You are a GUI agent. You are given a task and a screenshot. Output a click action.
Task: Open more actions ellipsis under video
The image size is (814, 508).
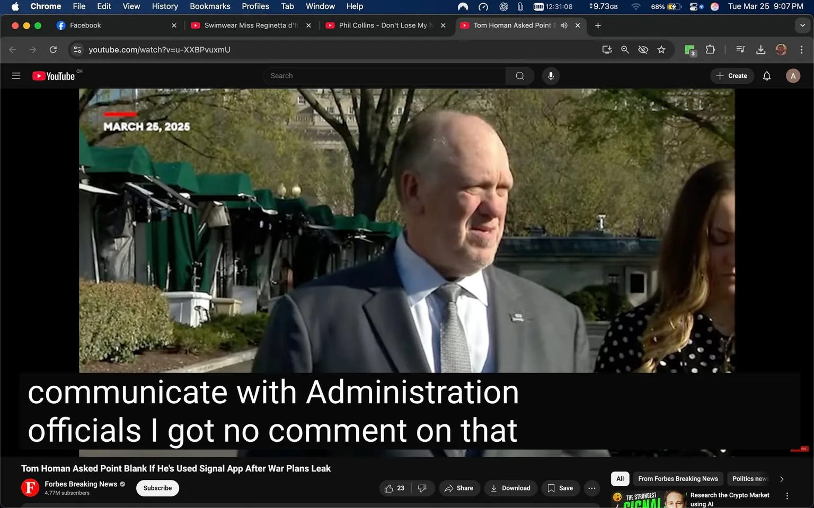pos(591,488)
